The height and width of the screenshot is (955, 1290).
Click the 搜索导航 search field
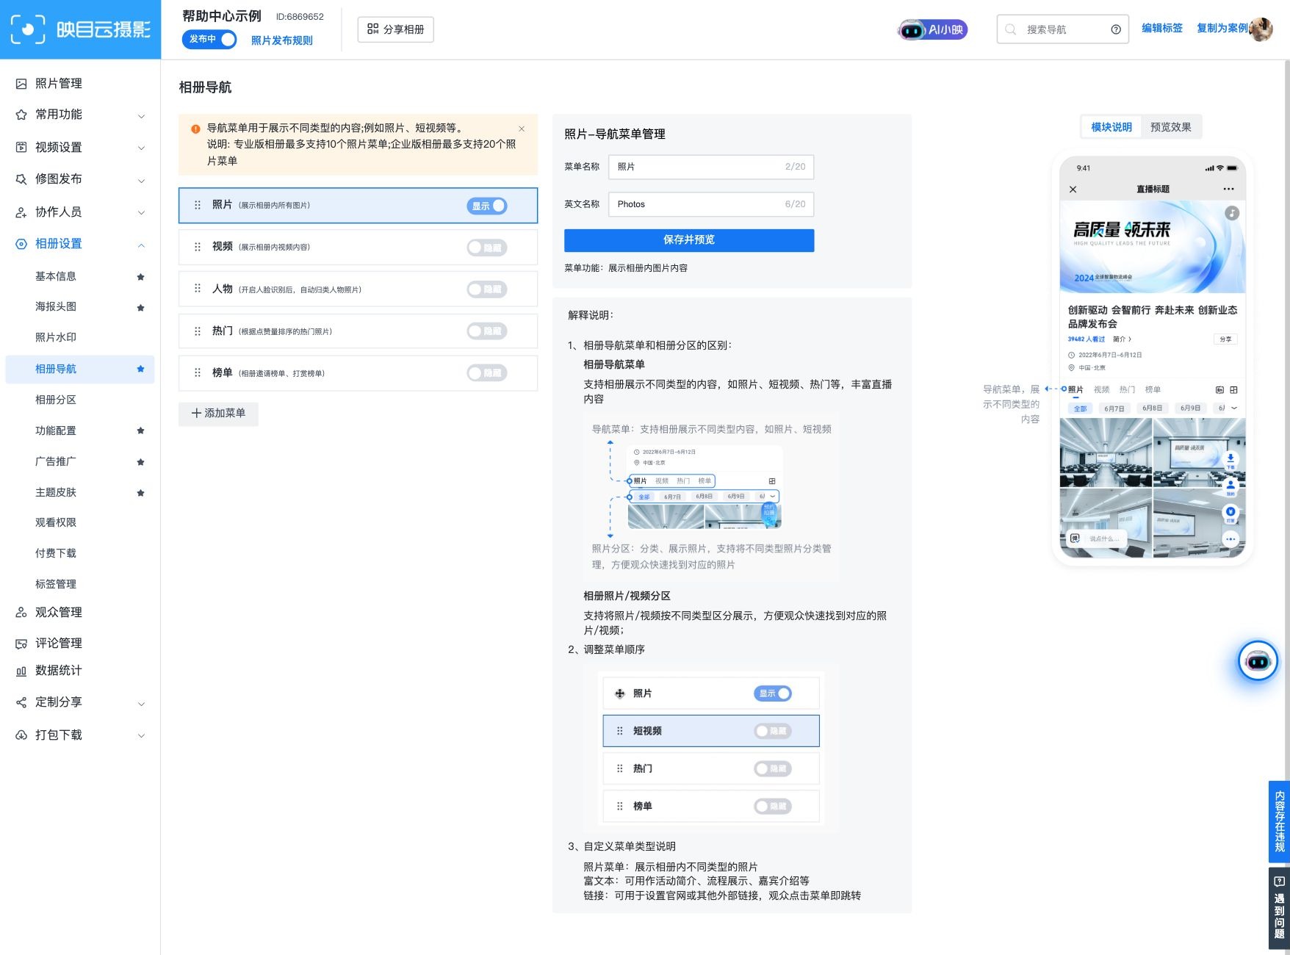1062,29
